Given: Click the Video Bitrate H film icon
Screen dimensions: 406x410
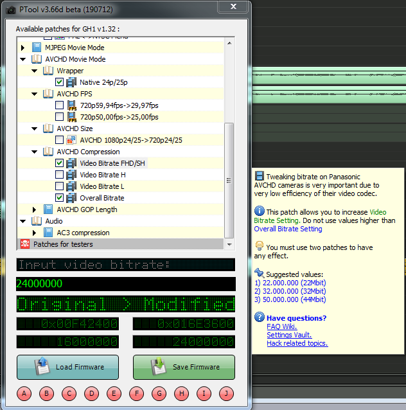Looking at the screenshot, I should [71, 175].
